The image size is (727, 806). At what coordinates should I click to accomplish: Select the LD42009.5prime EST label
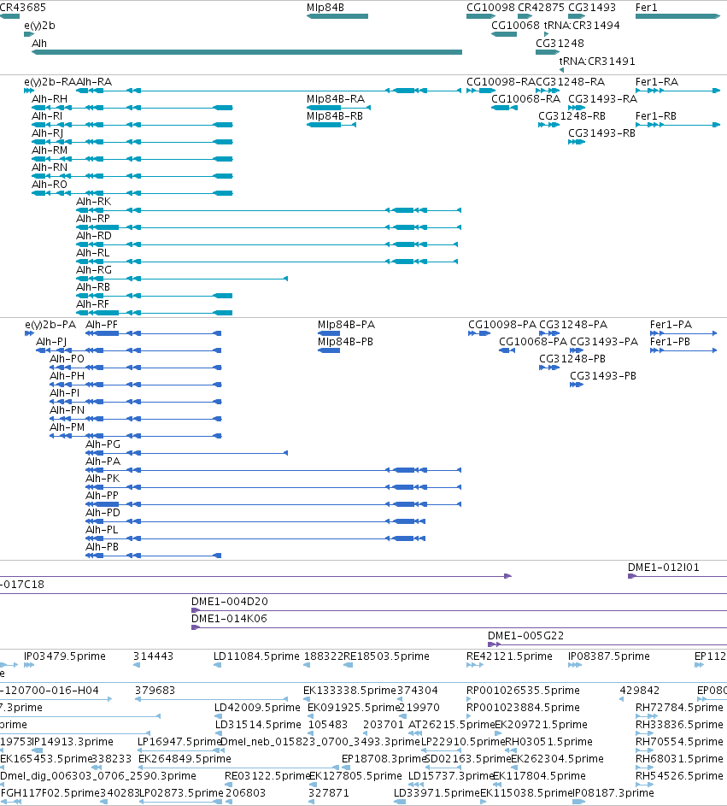coord(257,708)
